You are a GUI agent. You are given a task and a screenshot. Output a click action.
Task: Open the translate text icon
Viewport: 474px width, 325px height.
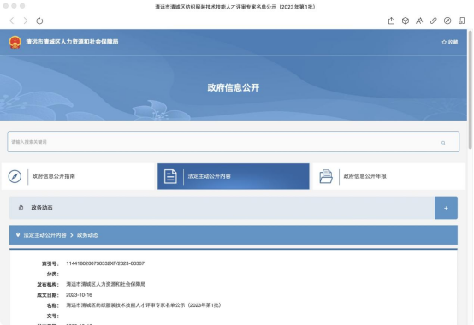pyautogui.click(x=419, y=21)
